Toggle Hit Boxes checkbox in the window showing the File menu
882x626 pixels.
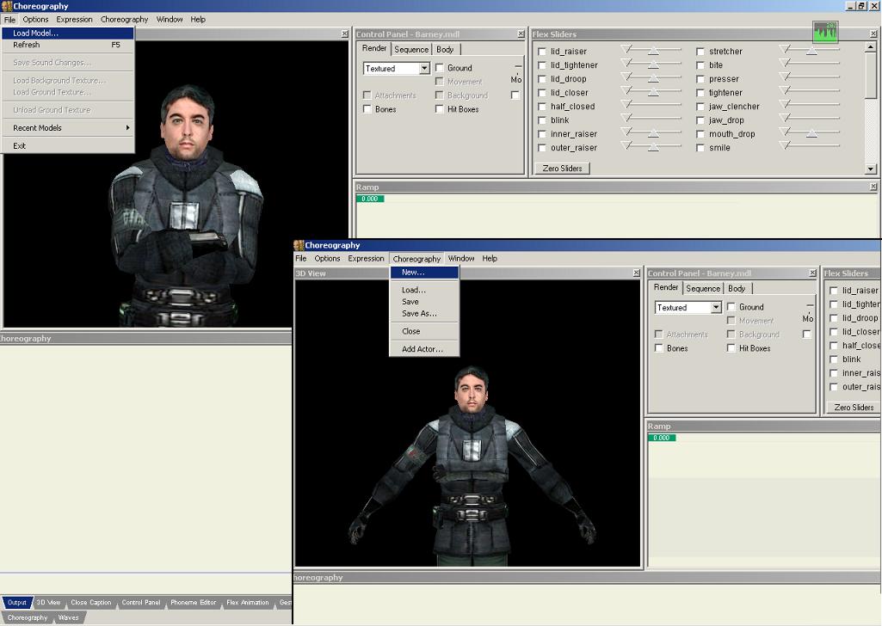pos(440,109)
